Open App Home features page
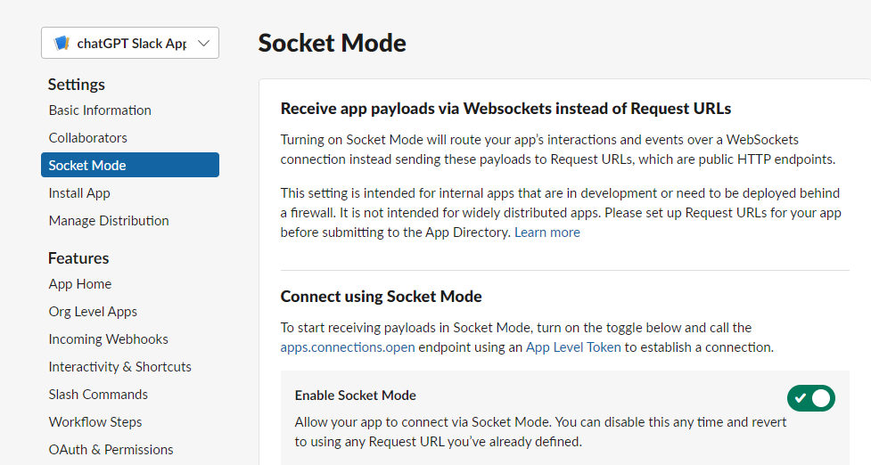Image resolution: width=871 pixels, height=465 pixels. click(80, 284)
